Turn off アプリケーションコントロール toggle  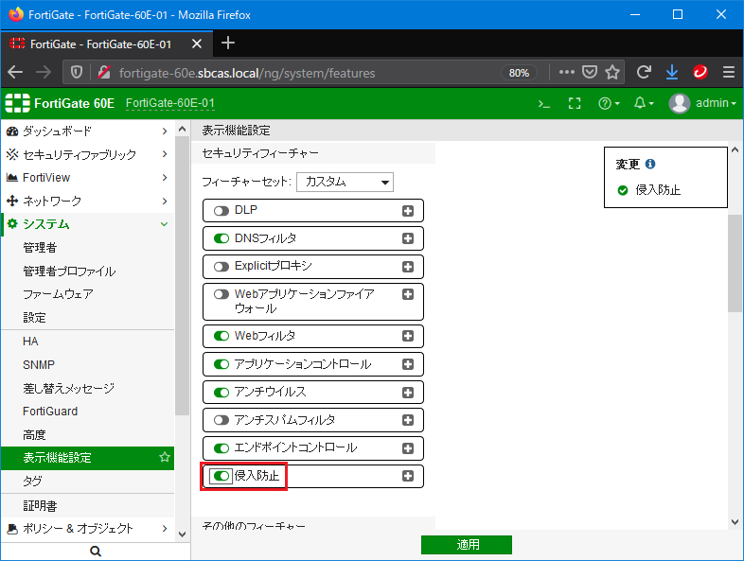coord(221,364)
